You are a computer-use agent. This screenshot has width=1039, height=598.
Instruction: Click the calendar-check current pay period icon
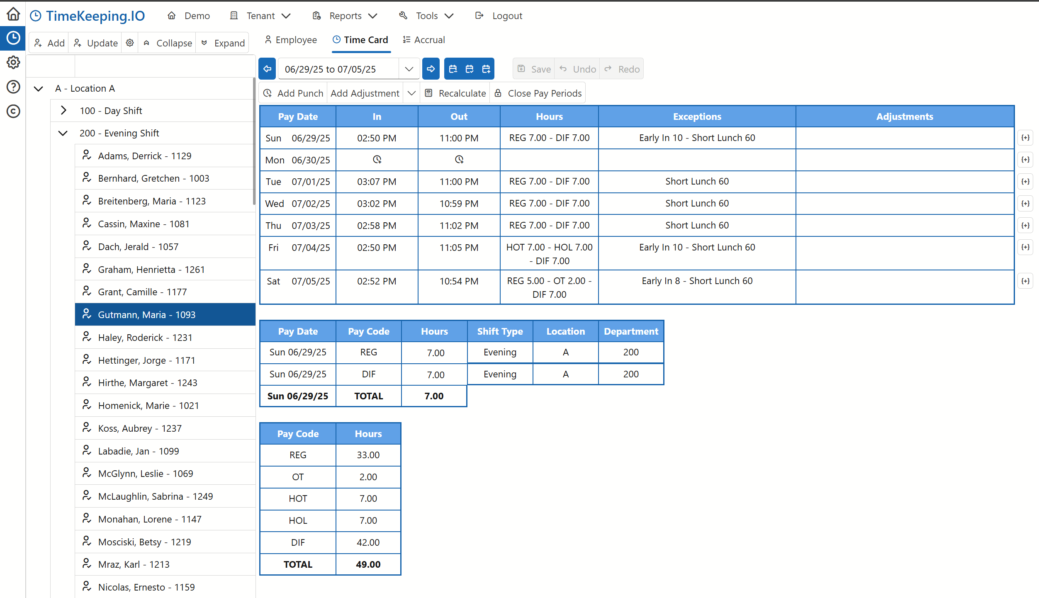(469, 68)
